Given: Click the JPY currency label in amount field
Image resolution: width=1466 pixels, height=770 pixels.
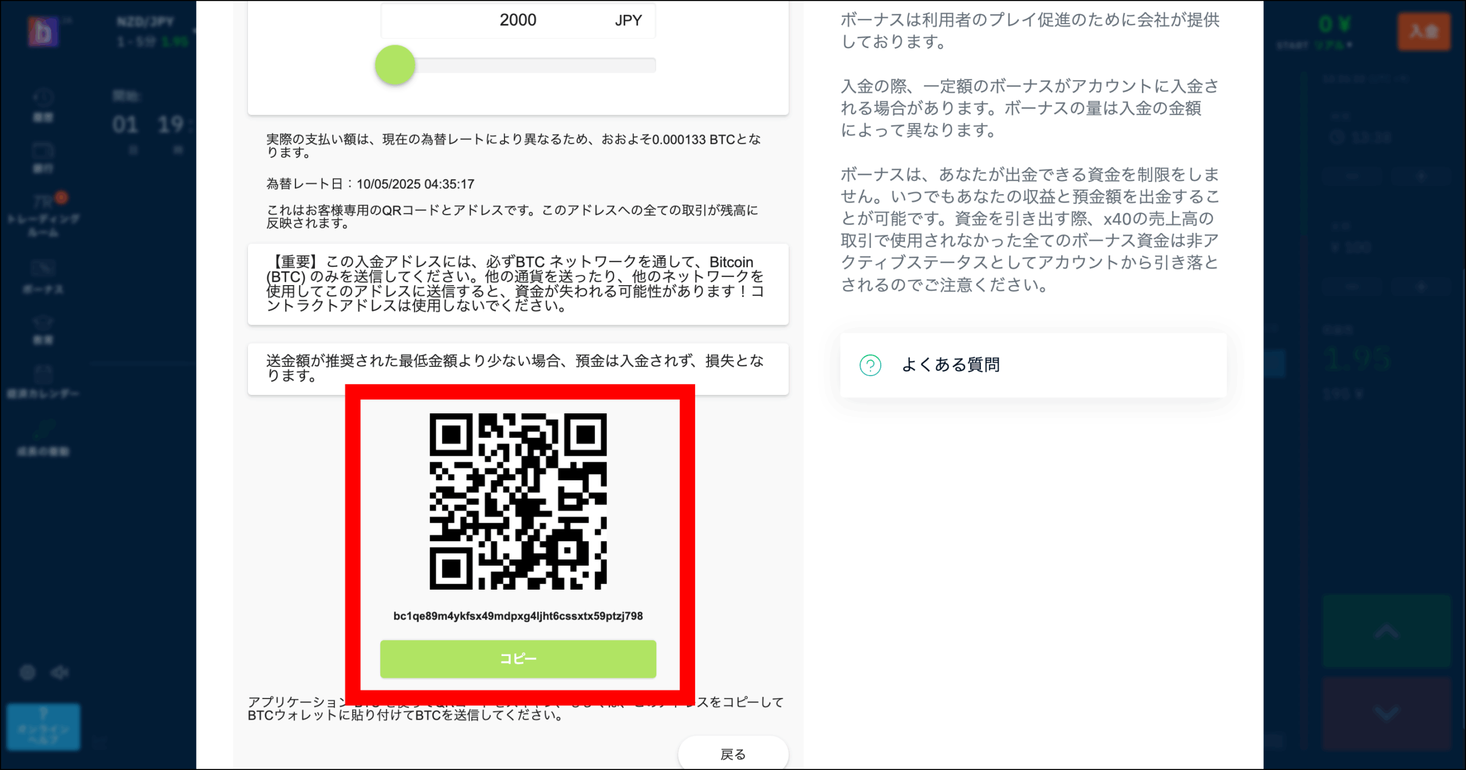Looking at the screenshot, I should [628, 21].
